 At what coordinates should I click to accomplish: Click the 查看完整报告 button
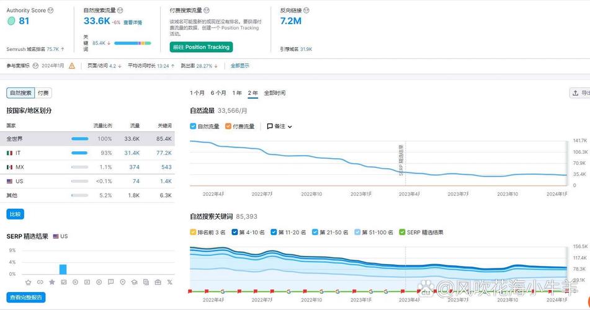(26, 297)
